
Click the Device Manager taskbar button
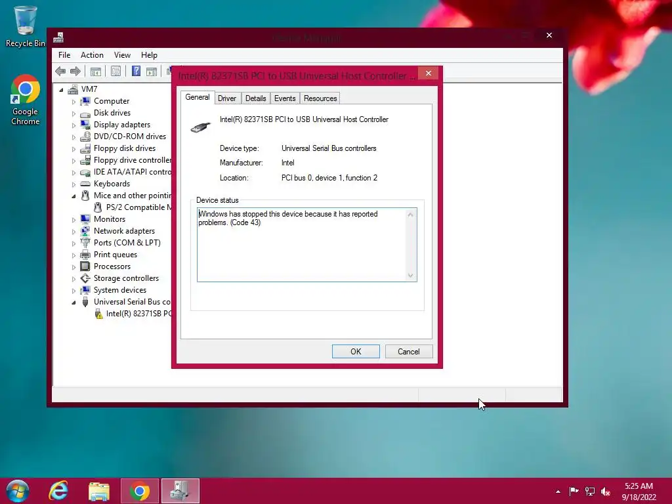point(180,491)
